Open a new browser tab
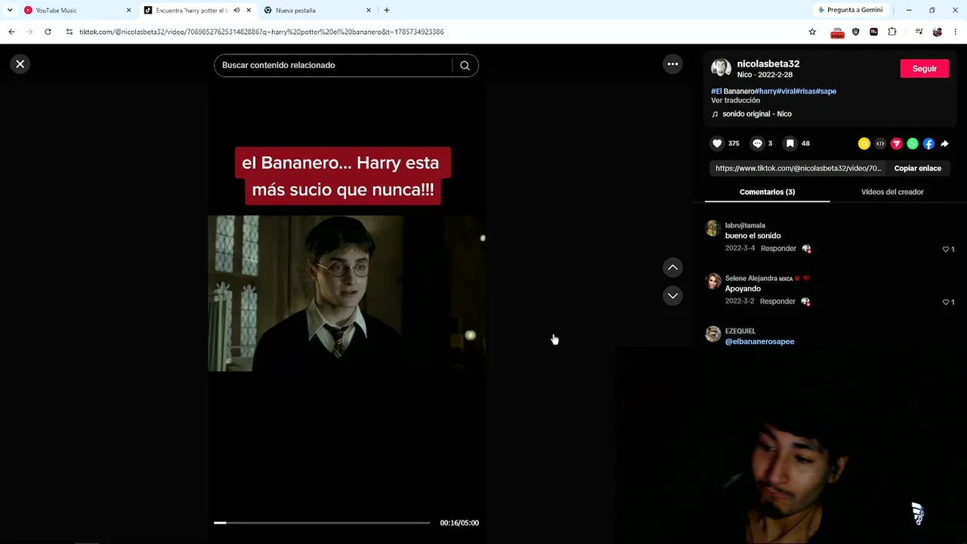967x544 pixels. click(387, 11)
